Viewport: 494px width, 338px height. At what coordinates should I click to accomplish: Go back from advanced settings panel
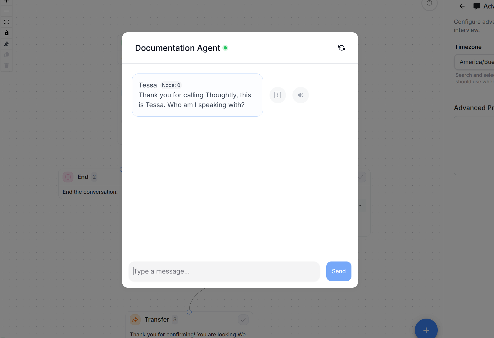462,6
